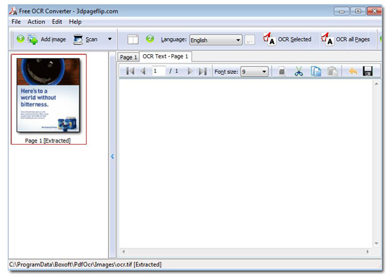Click the OCR Selected icon
This screenshot has width=387, height=280.
click(269, 39)
